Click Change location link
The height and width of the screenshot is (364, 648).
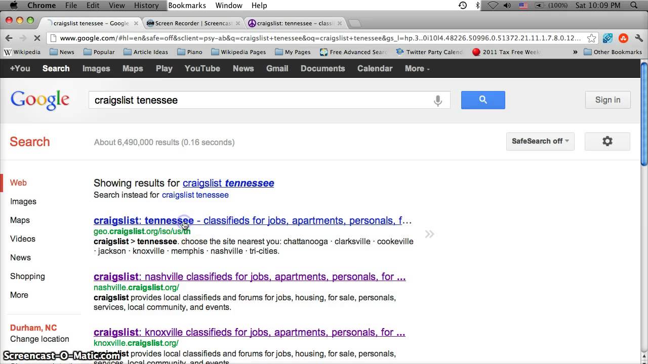39,339
